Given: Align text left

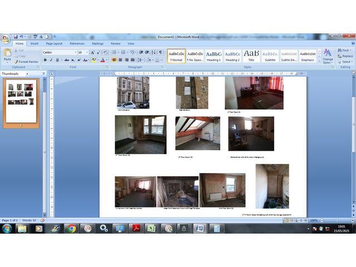Looking at the screenshot, I should 114,60.
